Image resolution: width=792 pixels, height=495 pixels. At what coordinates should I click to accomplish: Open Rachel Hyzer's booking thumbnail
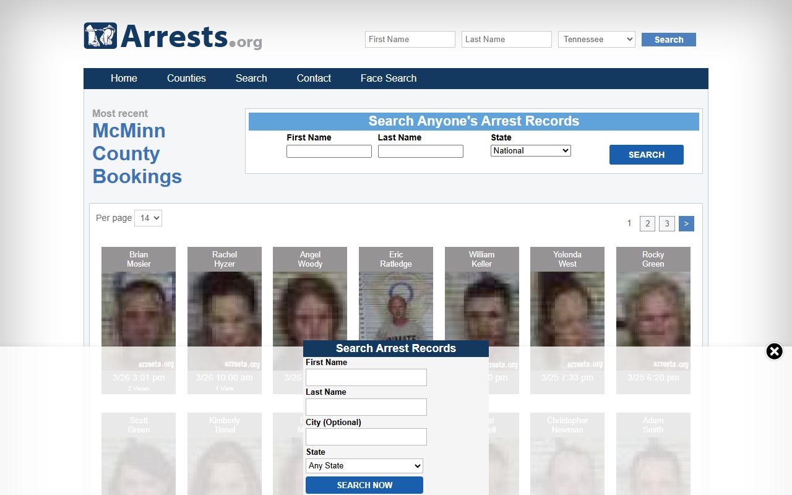tap(225, 321)
